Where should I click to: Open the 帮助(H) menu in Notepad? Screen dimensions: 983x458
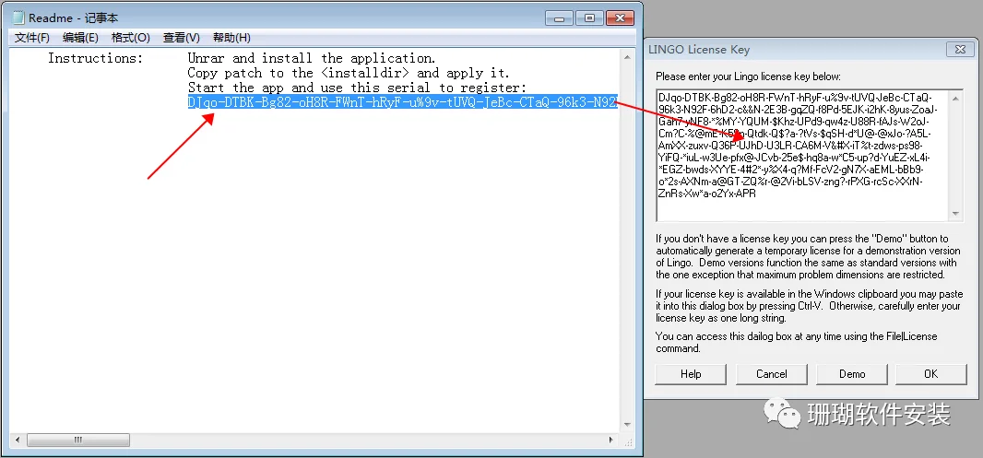231,38
